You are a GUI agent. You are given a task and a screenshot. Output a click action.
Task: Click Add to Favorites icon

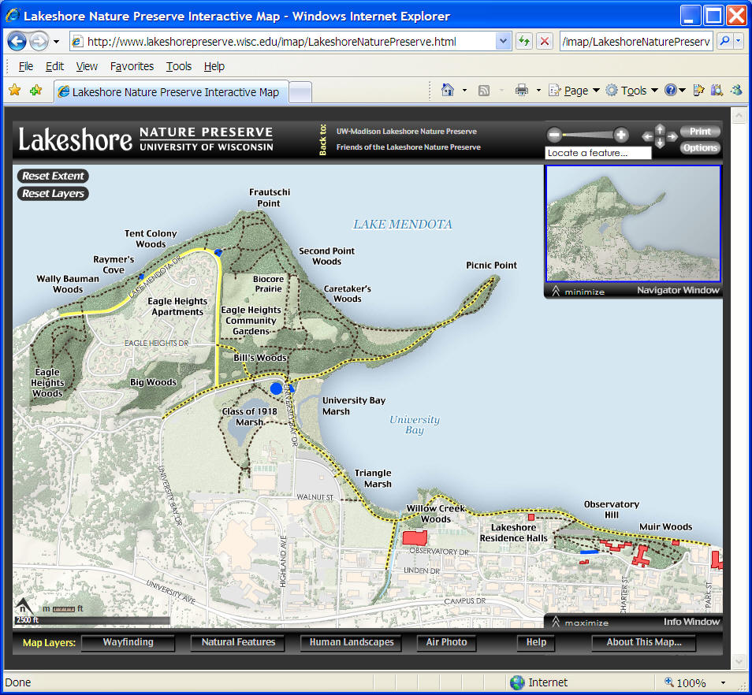(36, 90)
